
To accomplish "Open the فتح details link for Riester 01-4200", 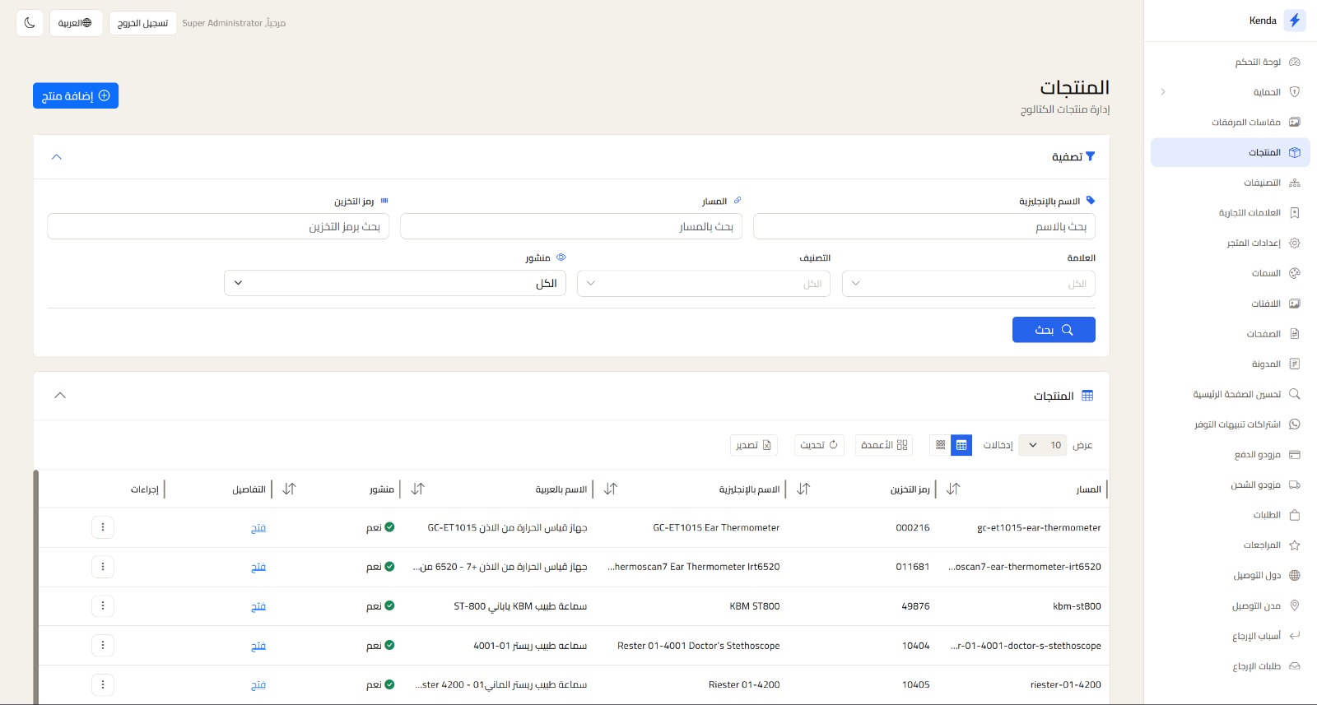I will [x=258, y=684].
